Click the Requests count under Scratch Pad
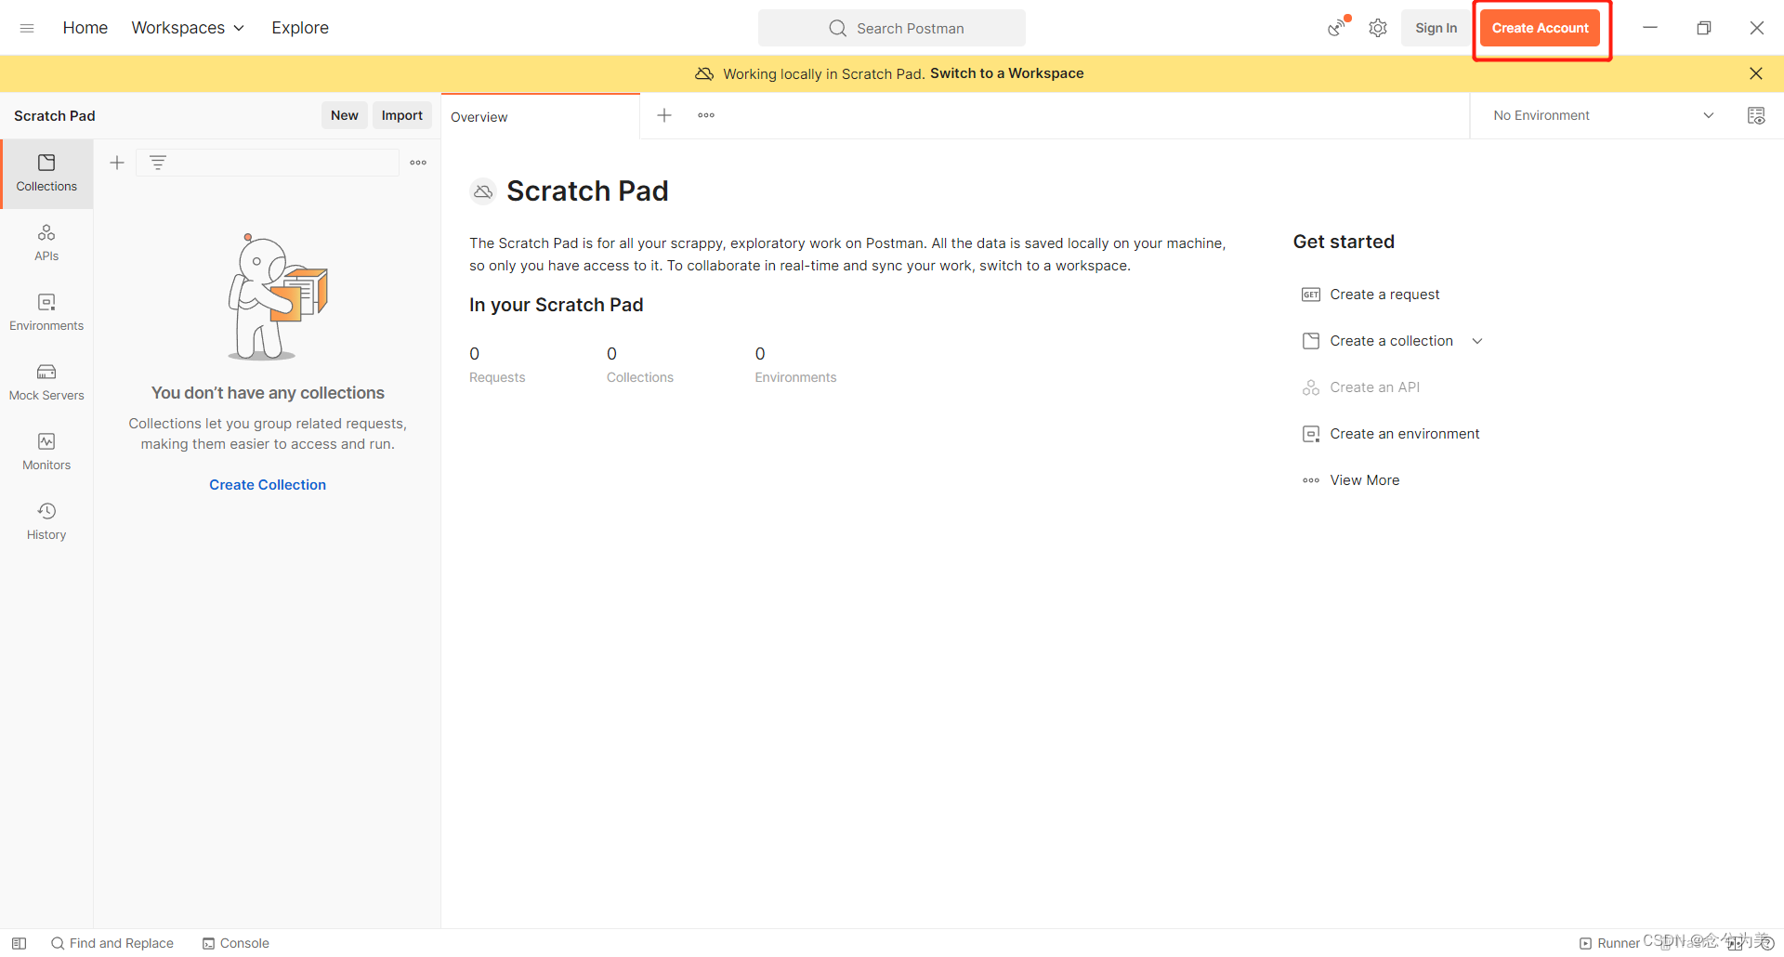 tap(497, 364)
